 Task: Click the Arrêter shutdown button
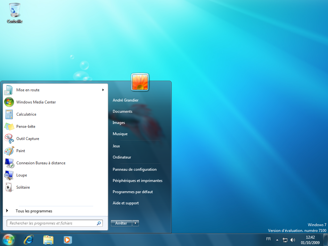point(121,223)
